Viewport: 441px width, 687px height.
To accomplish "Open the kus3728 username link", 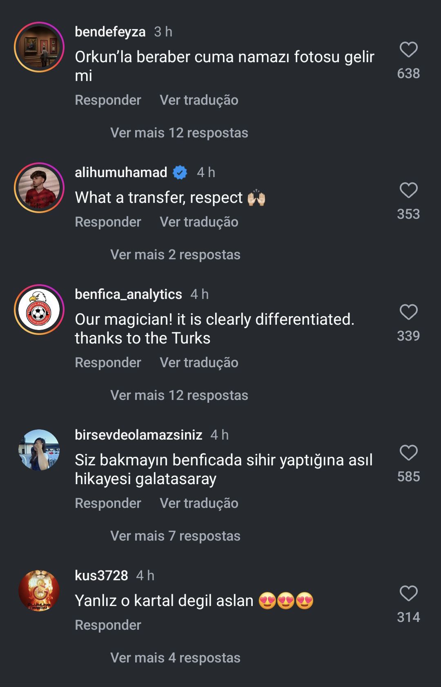I will point(101,575).
